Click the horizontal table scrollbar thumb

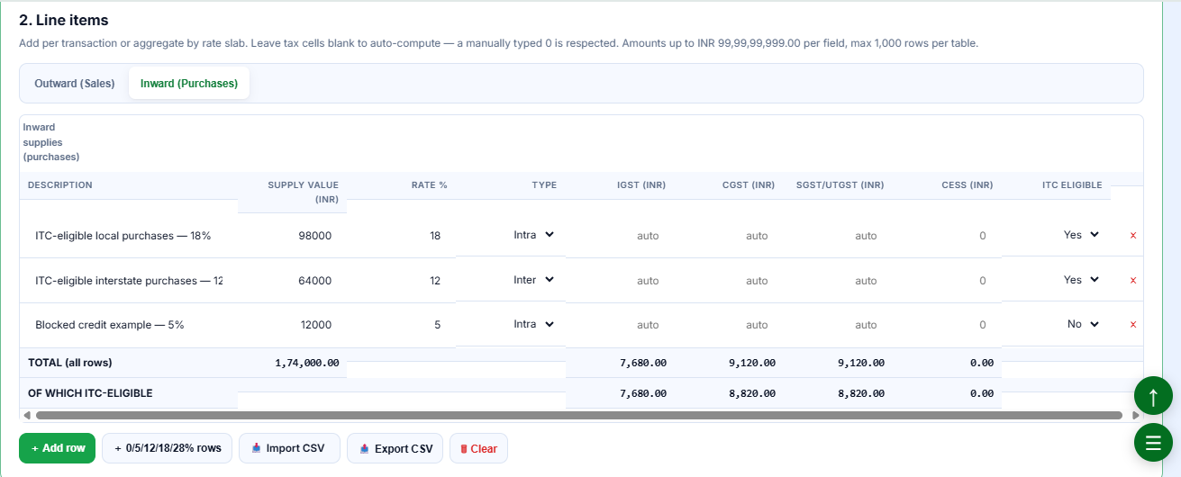tap(579, 416)
